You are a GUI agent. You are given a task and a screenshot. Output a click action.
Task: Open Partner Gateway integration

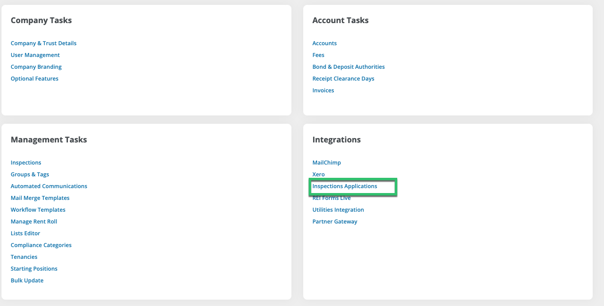click(x=335, y=222)
